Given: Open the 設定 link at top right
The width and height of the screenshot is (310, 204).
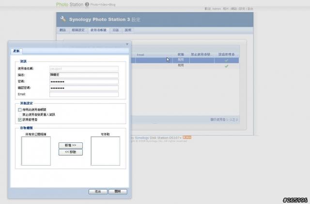Looking at the screenshot, I should pyautogui.click(x=242, y=9).
